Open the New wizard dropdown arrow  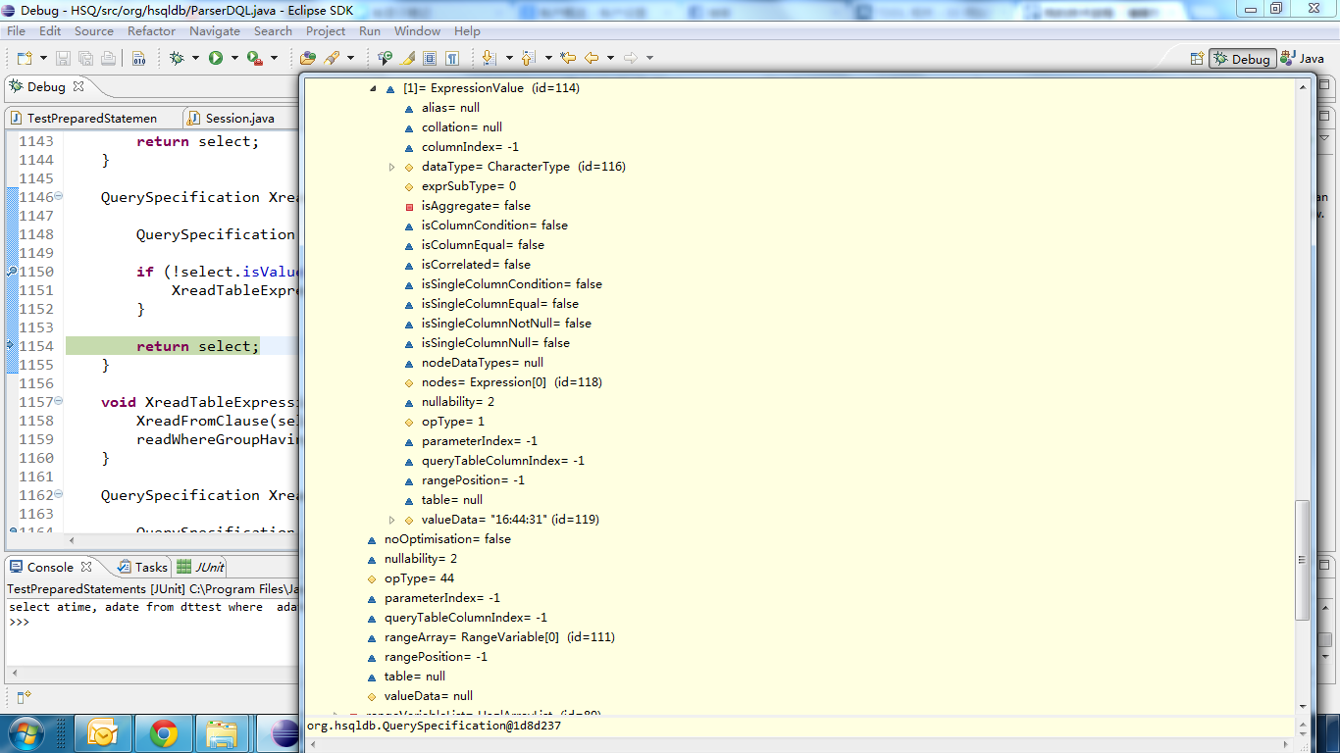point(42,59)
